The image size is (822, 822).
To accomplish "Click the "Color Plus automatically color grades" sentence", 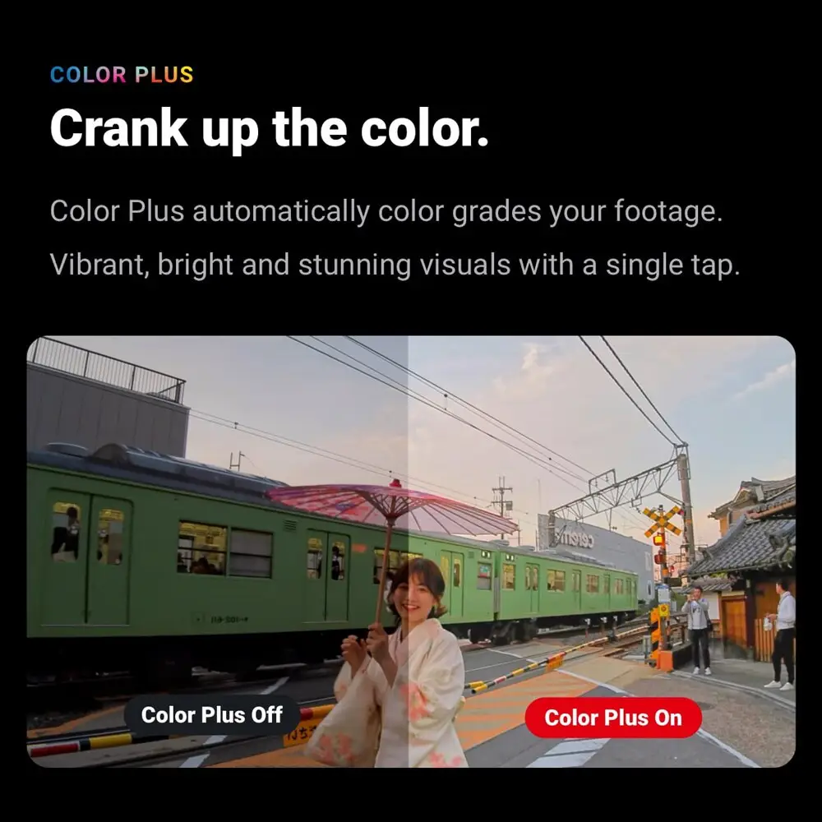I will (x=386, y=211).
